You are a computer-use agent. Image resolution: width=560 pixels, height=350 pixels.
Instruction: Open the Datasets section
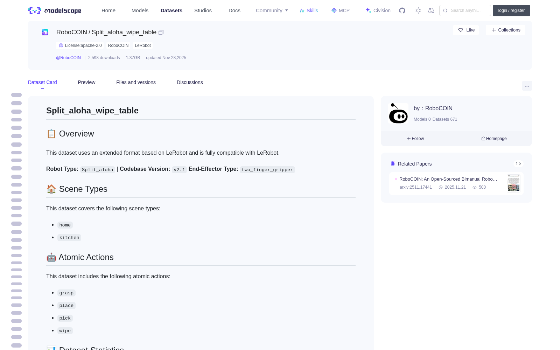click(171, 10)
